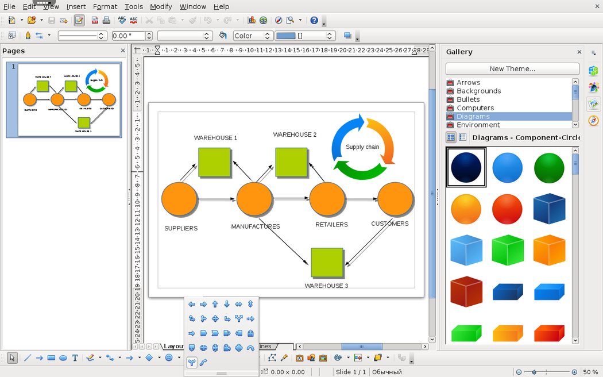This screenshot has width=603, height=377.
Task: Open the Format menu
Action: pos(105,6)
